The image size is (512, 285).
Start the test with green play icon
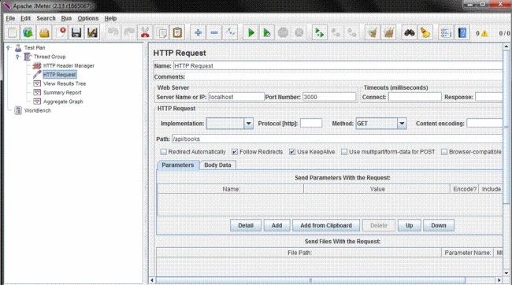tap(250, 32)
